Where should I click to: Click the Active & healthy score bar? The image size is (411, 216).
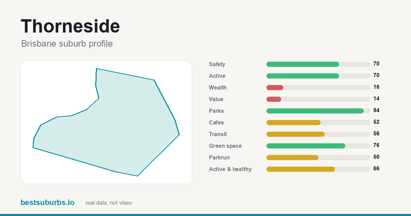(318, 169)
